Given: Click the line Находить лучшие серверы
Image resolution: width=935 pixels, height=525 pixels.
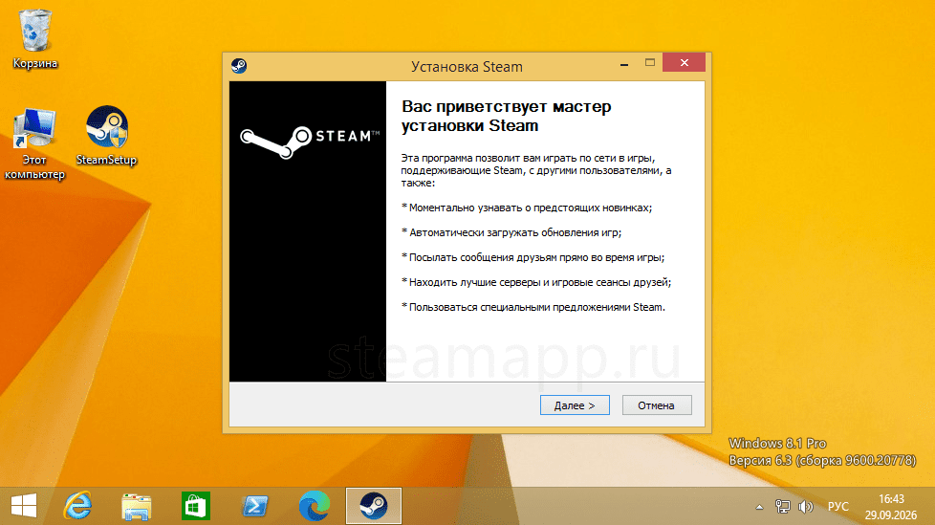Looking at the screenshot, I should [536, 282].
